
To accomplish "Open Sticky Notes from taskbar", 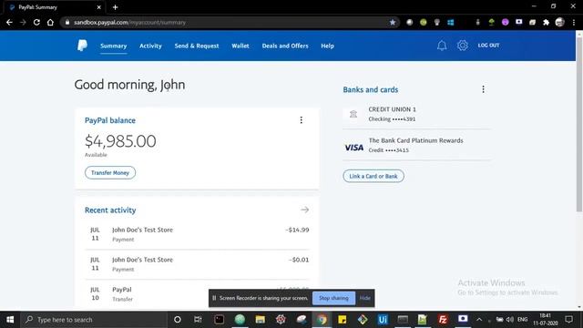I will [343, 320].
